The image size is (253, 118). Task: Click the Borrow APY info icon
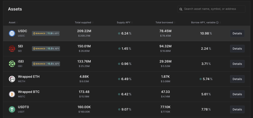coord(217,22)
